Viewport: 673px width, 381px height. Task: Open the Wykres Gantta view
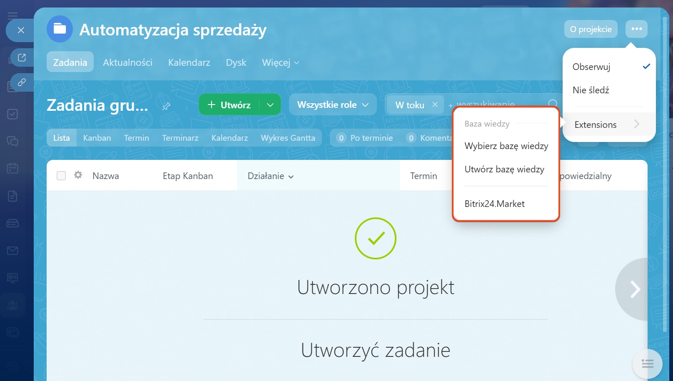click(x=288, y=138)
